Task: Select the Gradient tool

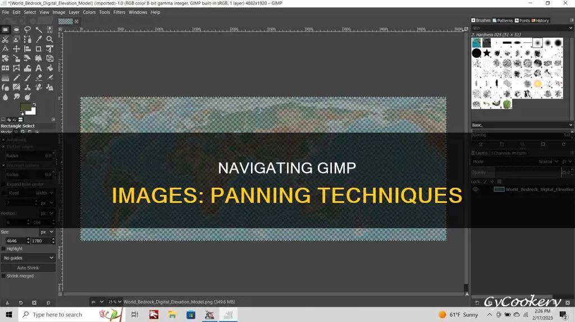Action: tap(5, 78)
